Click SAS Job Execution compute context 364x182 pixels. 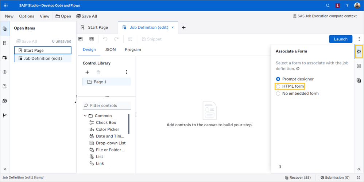[x=325, y=16]
